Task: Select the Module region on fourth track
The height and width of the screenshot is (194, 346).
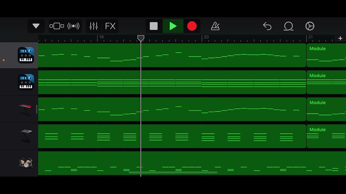Action: 326,136
